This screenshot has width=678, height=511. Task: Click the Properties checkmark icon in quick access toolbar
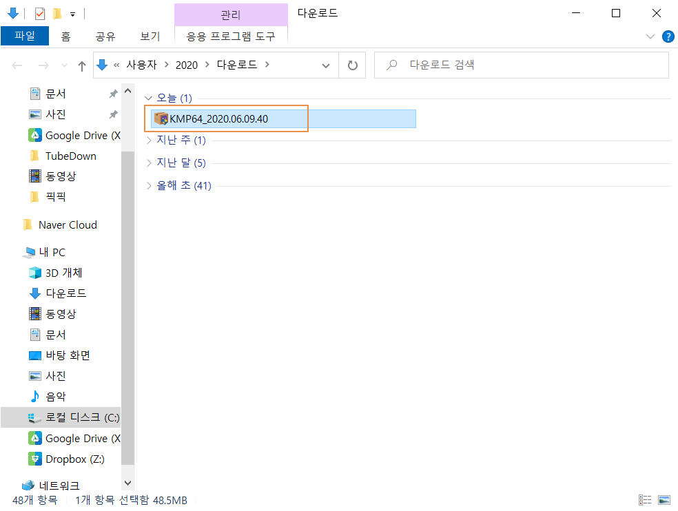click(x=40, y=14)
